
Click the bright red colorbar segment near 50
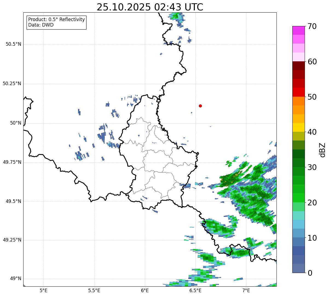pos(298,92)
